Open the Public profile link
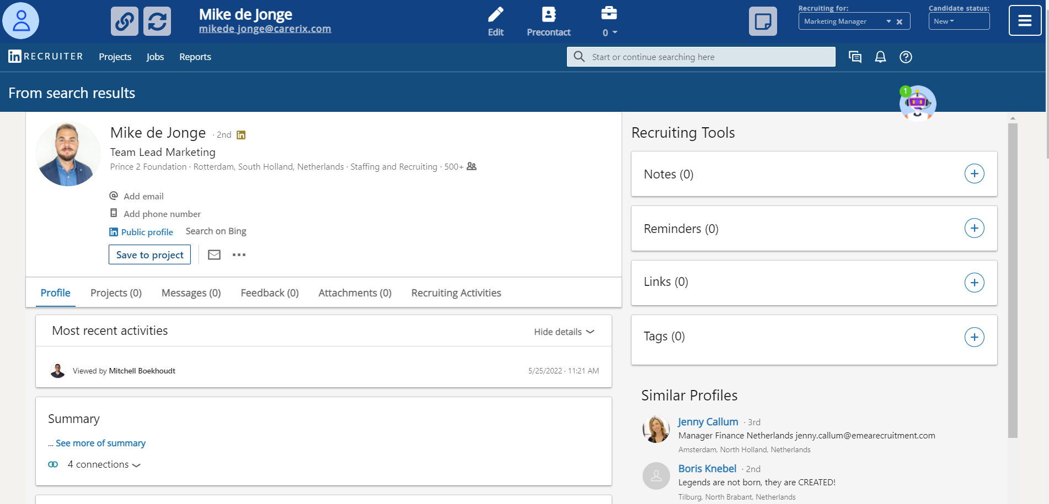The width and height of the screenshot is (1049, 504). (x=147, y=232)
